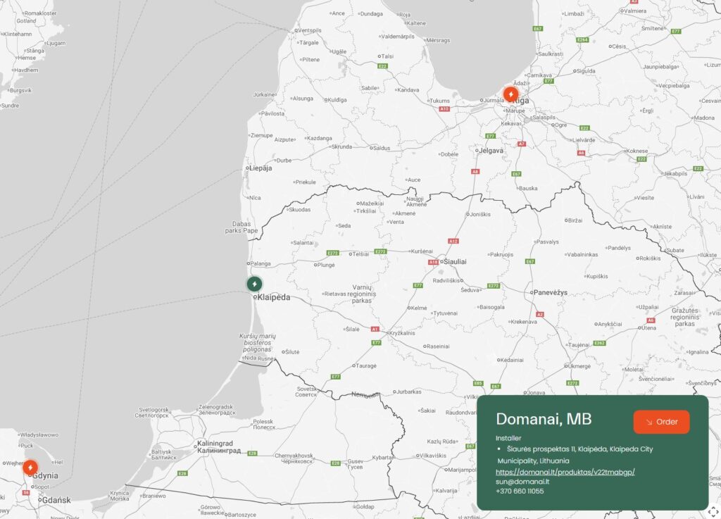
Task: Click the Sigulda town label
Action: click(x=586, y=71)
